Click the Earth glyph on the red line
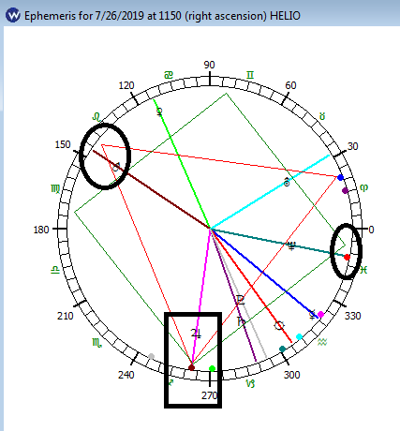 tap(279, 326)
